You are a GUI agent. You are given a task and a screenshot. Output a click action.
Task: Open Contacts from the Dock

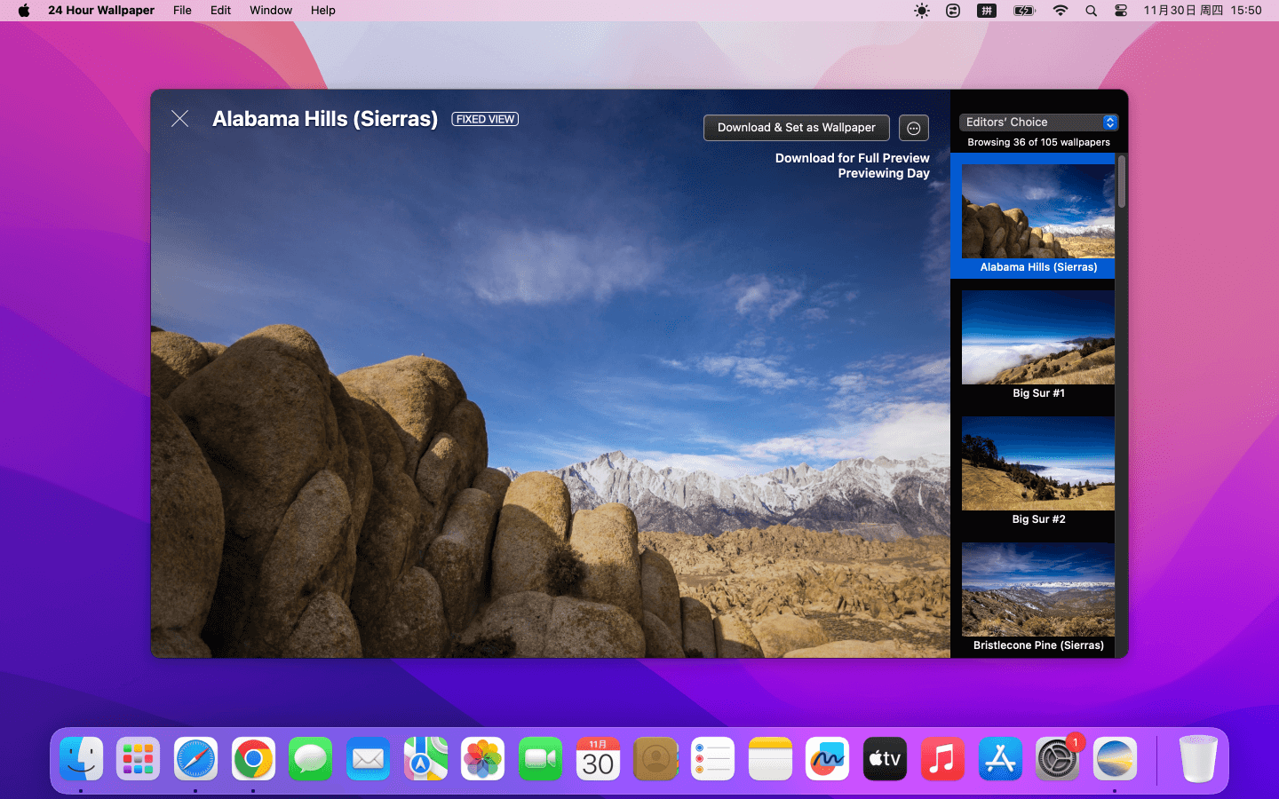tap(655, 759)
